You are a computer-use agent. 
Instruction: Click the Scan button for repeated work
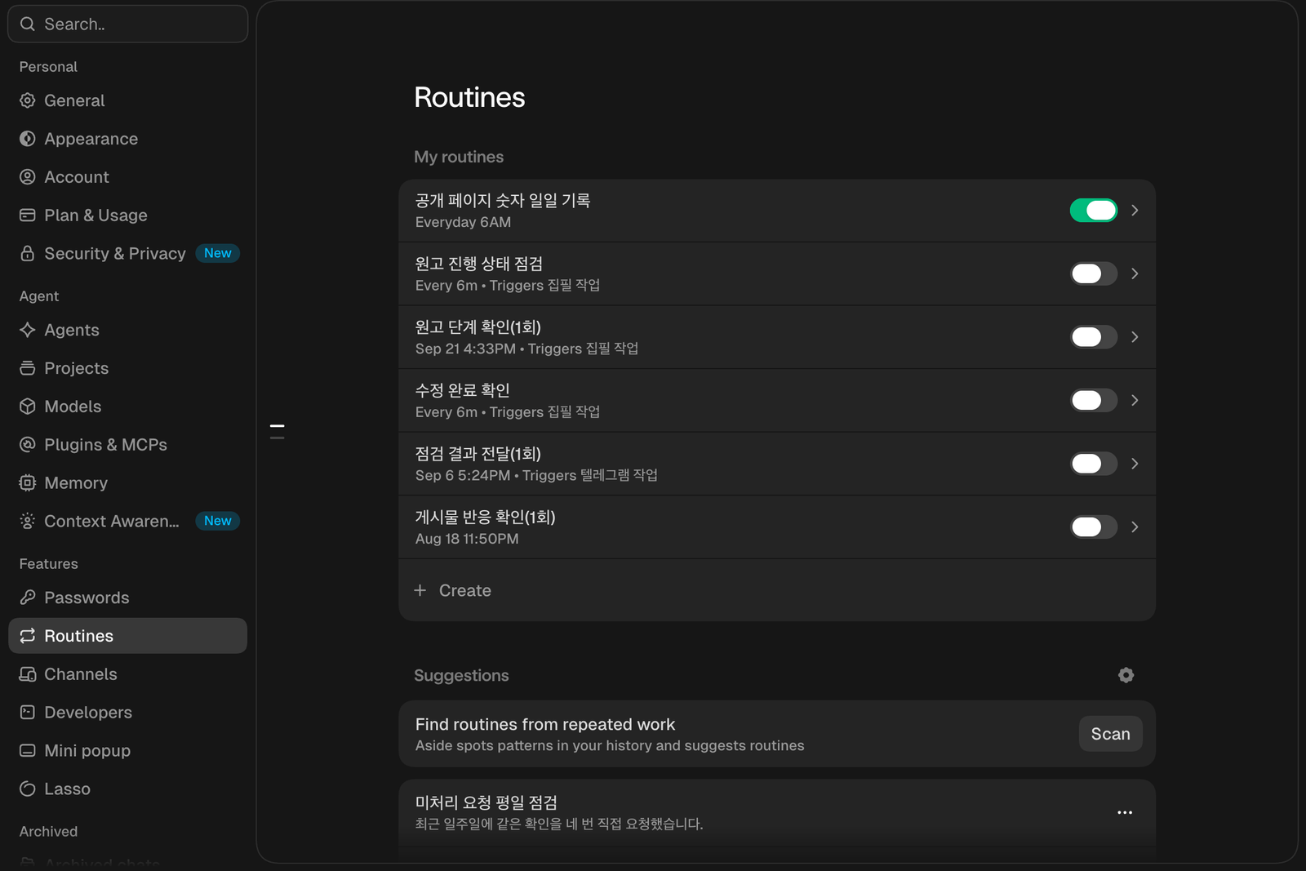pos(1110,734)
